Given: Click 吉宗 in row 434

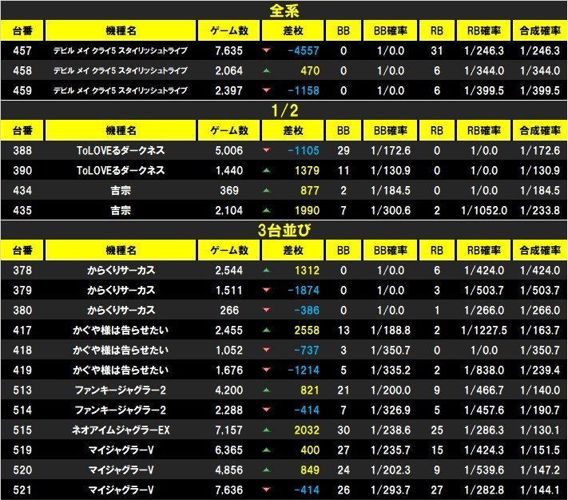Looking at the screenshot, I should pyautogui.click(x=121, y=190).
